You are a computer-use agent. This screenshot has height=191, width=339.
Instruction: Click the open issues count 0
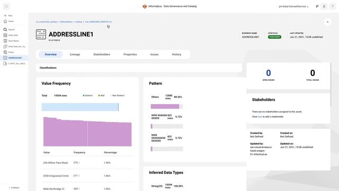click(269, 73)
